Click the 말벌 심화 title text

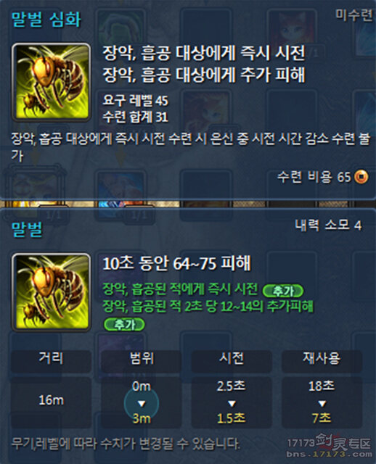click(46, 20)
